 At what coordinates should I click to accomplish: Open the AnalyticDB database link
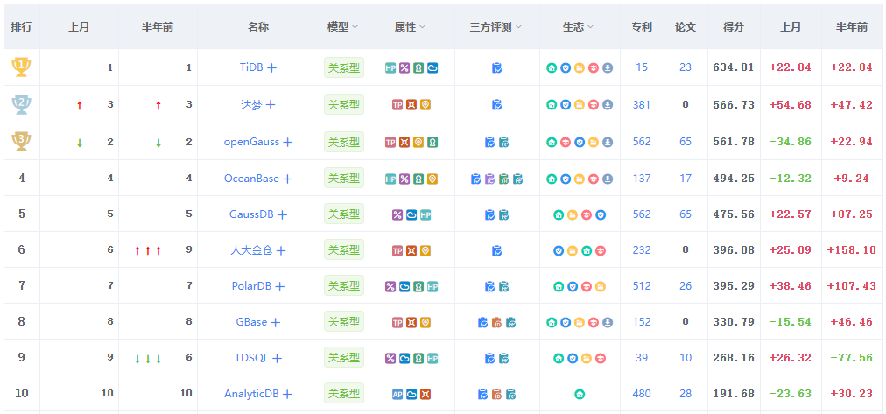pyautogui.click(x=251, y=394)
